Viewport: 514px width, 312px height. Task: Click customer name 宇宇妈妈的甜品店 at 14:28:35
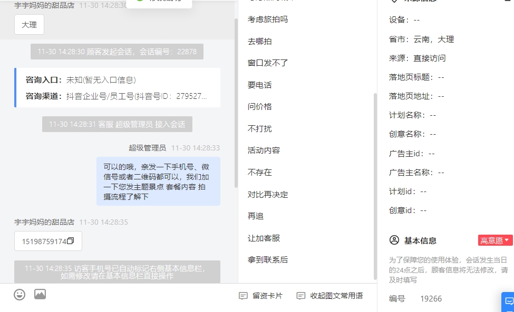click(x=44, y=222)
